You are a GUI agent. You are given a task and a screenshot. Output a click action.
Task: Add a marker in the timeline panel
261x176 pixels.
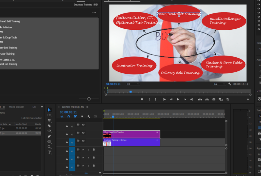(x=82, y=116)
